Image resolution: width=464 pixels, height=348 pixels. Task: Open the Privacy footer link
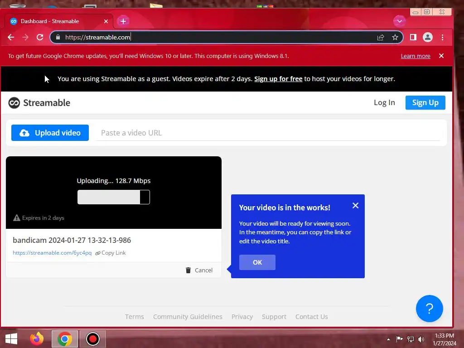click(242, 317)
